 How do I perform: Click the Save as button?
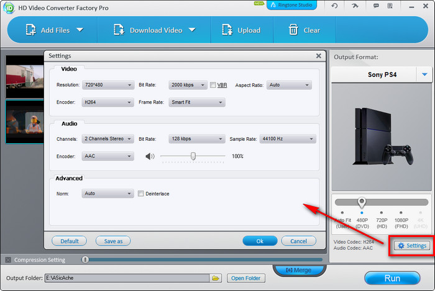113,241
